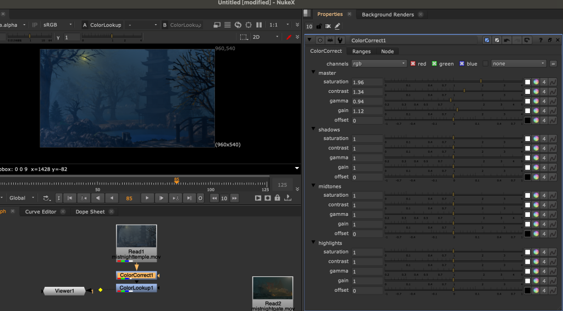Image resolution: width=563 pixels, height=311 pixels.
Task: Play backward from current frame
Action: (112, 198)
